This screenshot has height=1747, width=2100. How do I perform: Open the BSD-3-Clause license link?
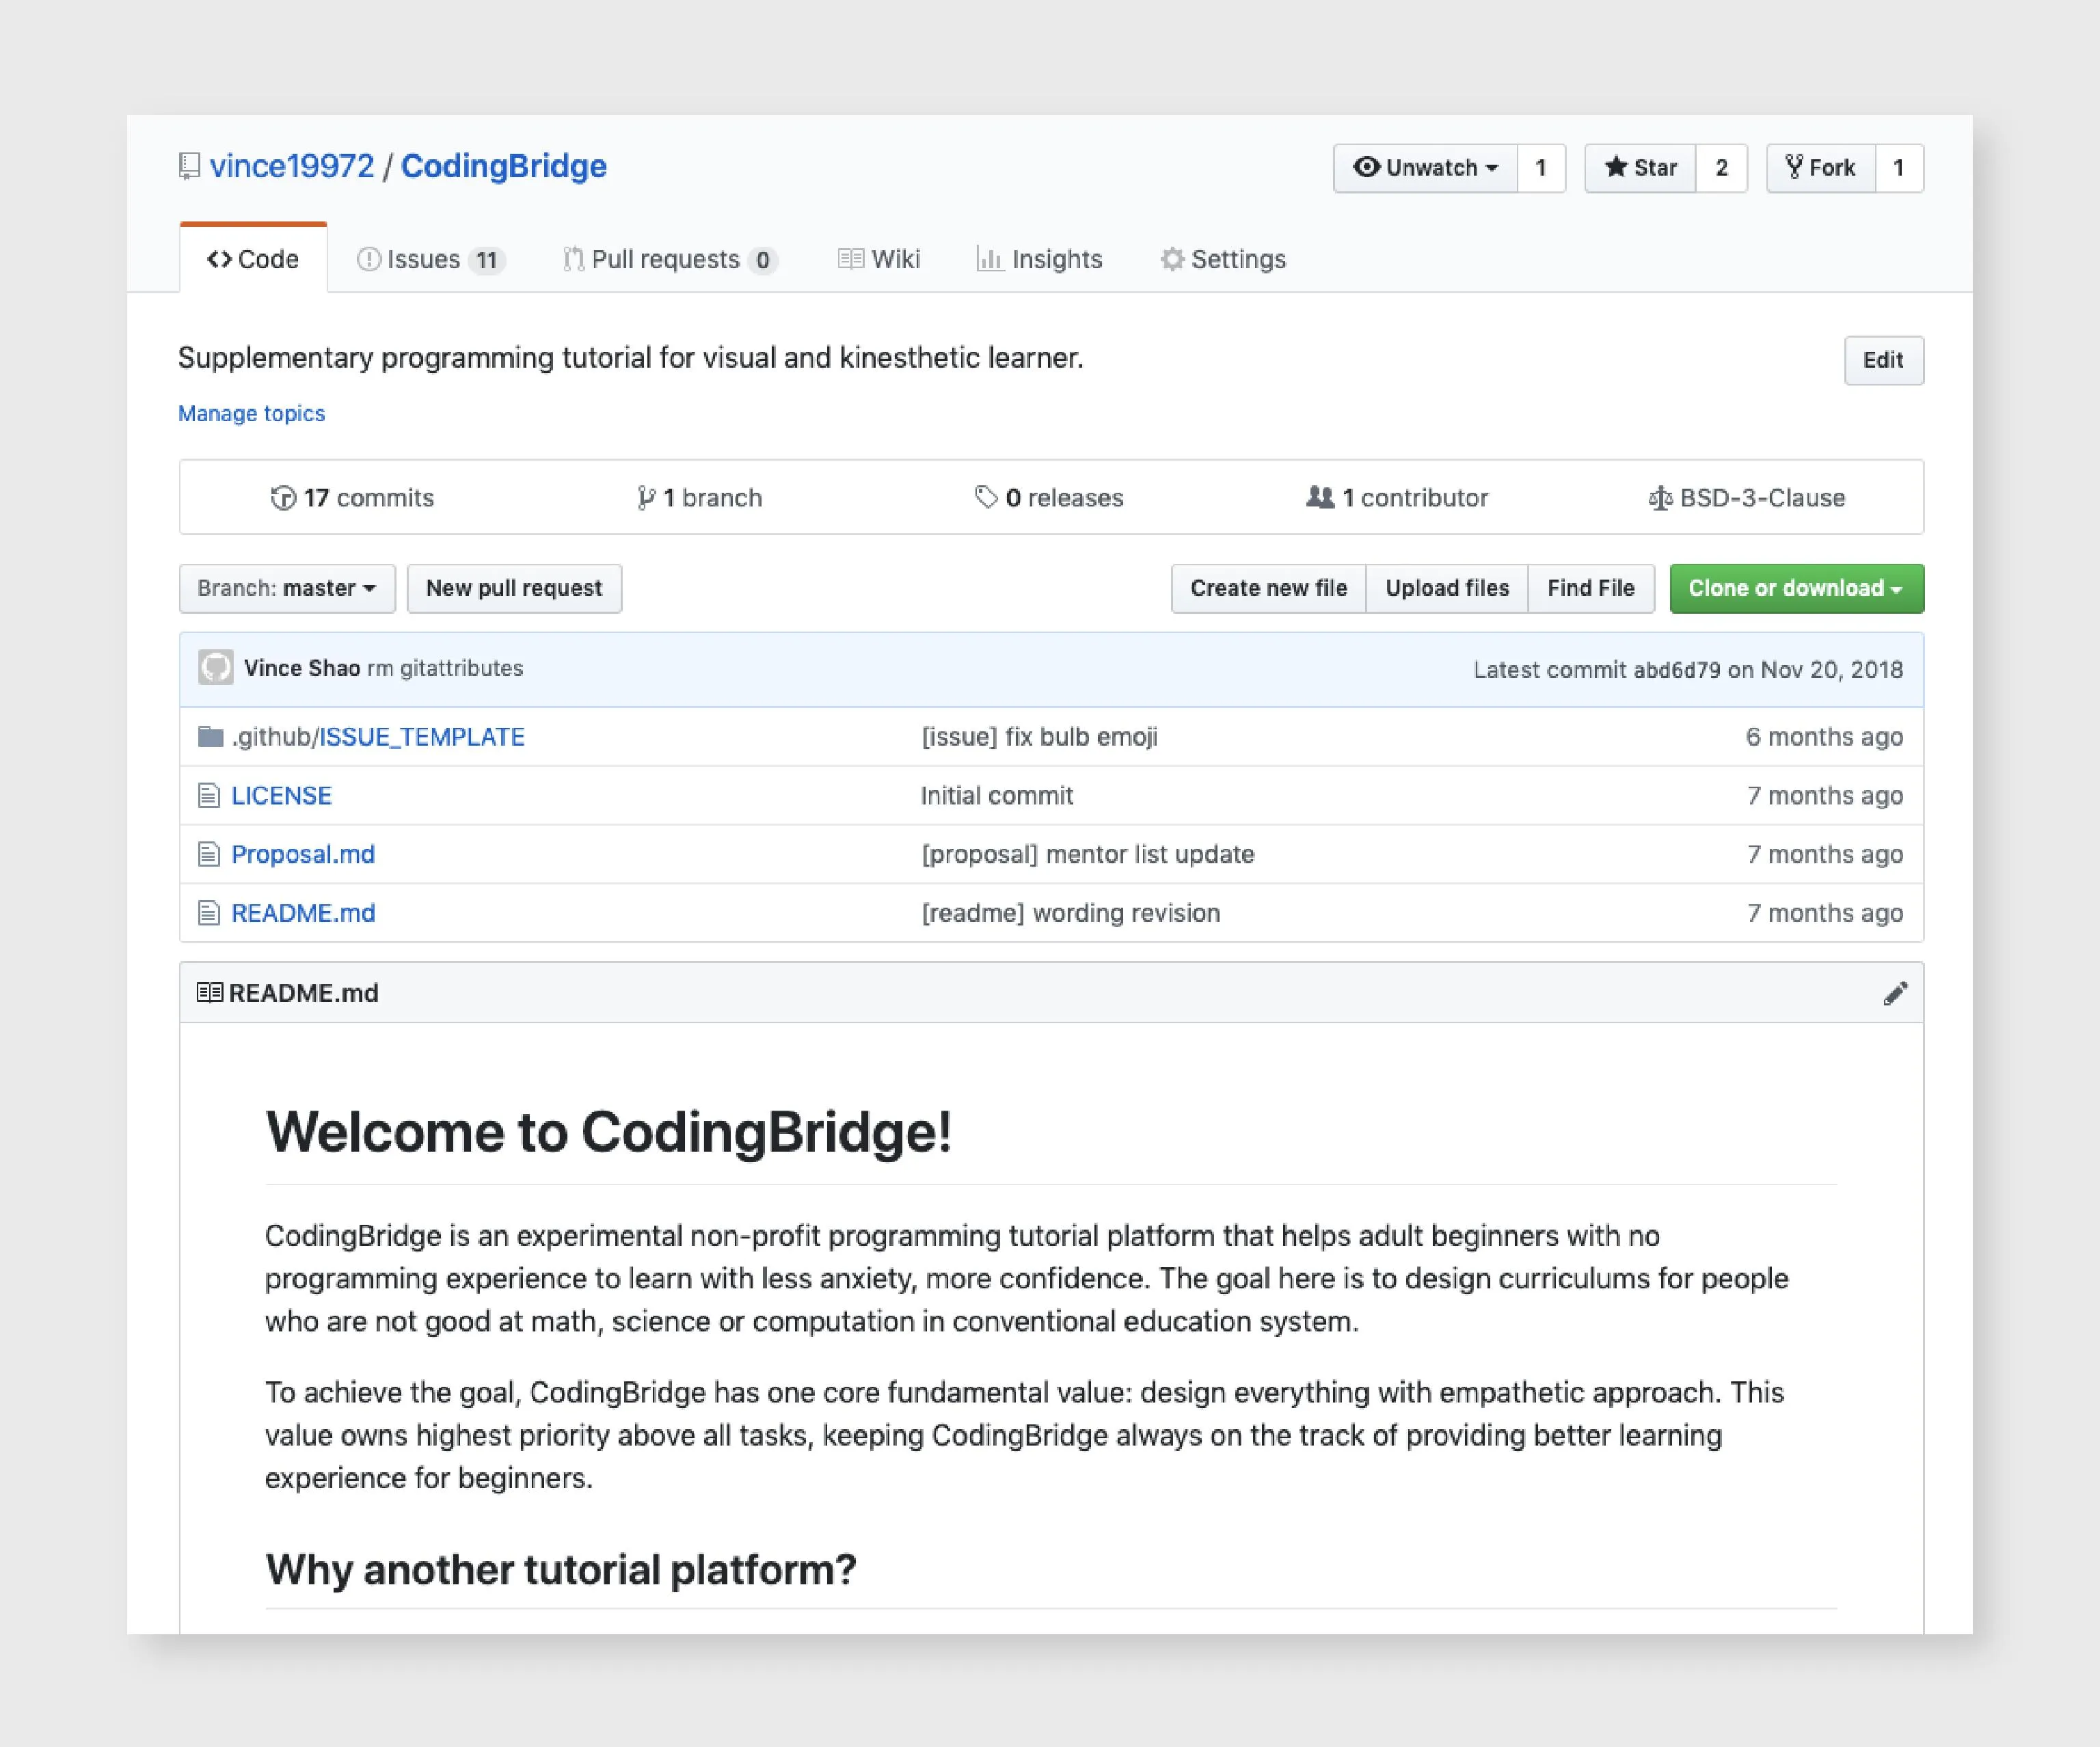tap(1747, 498)
